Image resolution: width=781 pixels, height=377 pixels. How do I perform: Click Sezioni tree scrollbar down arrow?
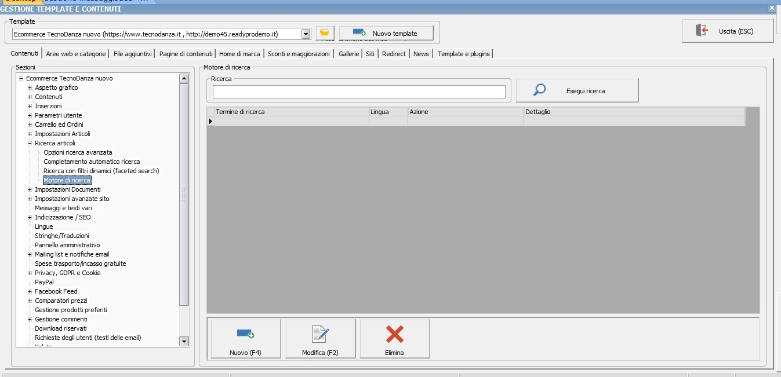(x=184, y=342)
